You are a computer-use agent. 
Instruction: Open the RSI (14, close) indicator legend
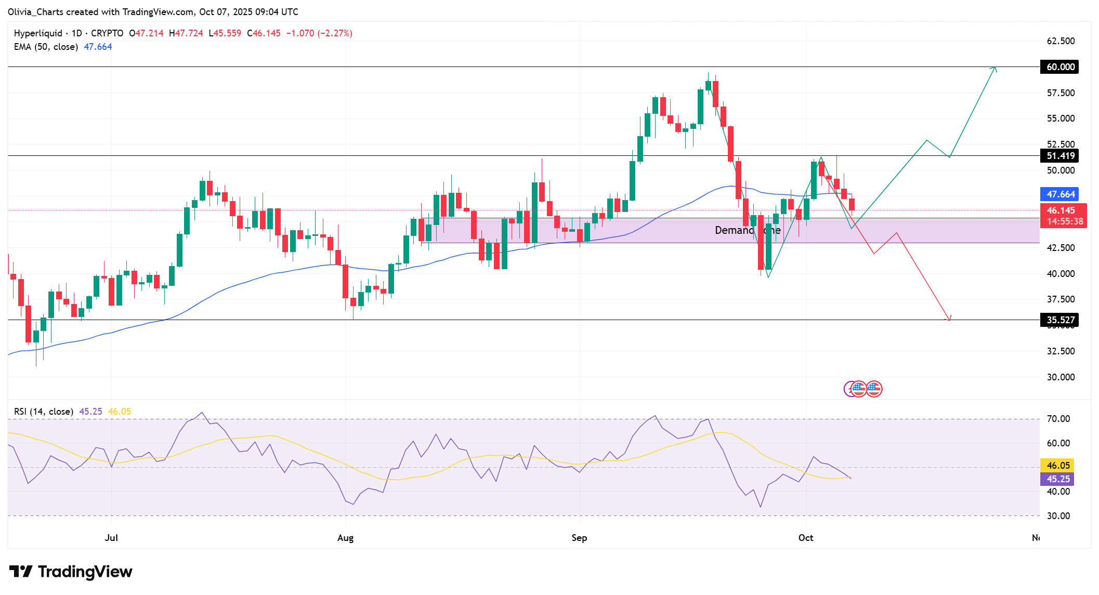coord(44,412)
